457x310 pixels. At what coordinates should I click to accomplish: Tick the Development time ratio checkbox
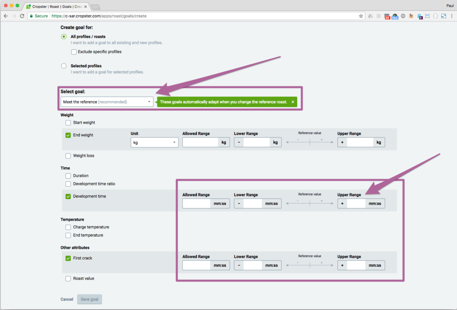(68, 184)
